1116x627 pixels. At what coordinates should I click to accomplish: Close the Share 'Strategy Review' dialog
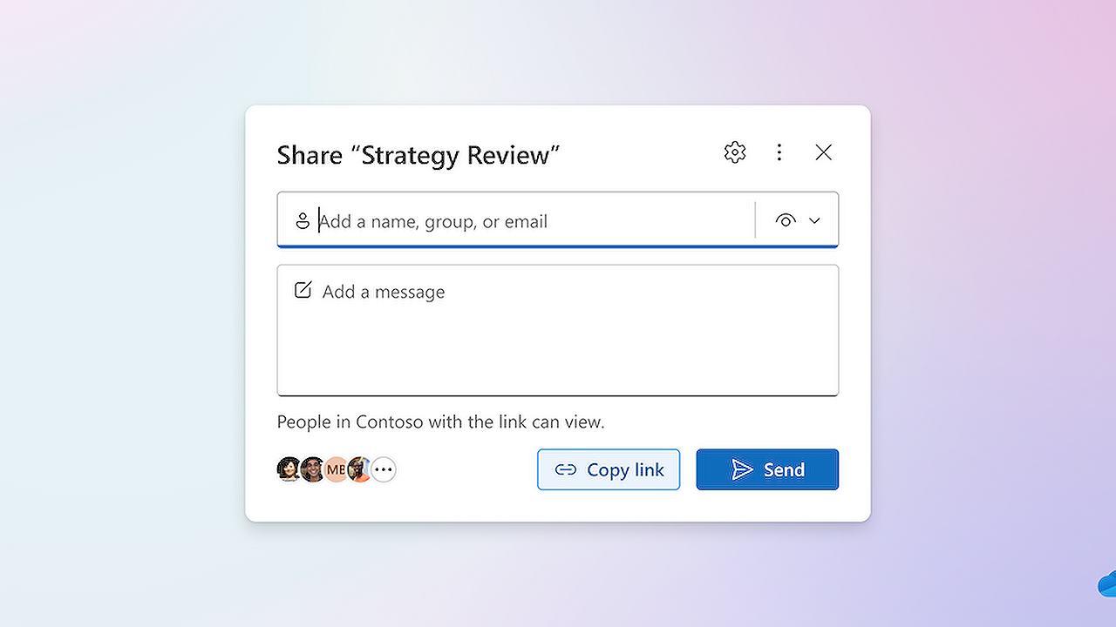pyautogui.click(x=823, y=152)
